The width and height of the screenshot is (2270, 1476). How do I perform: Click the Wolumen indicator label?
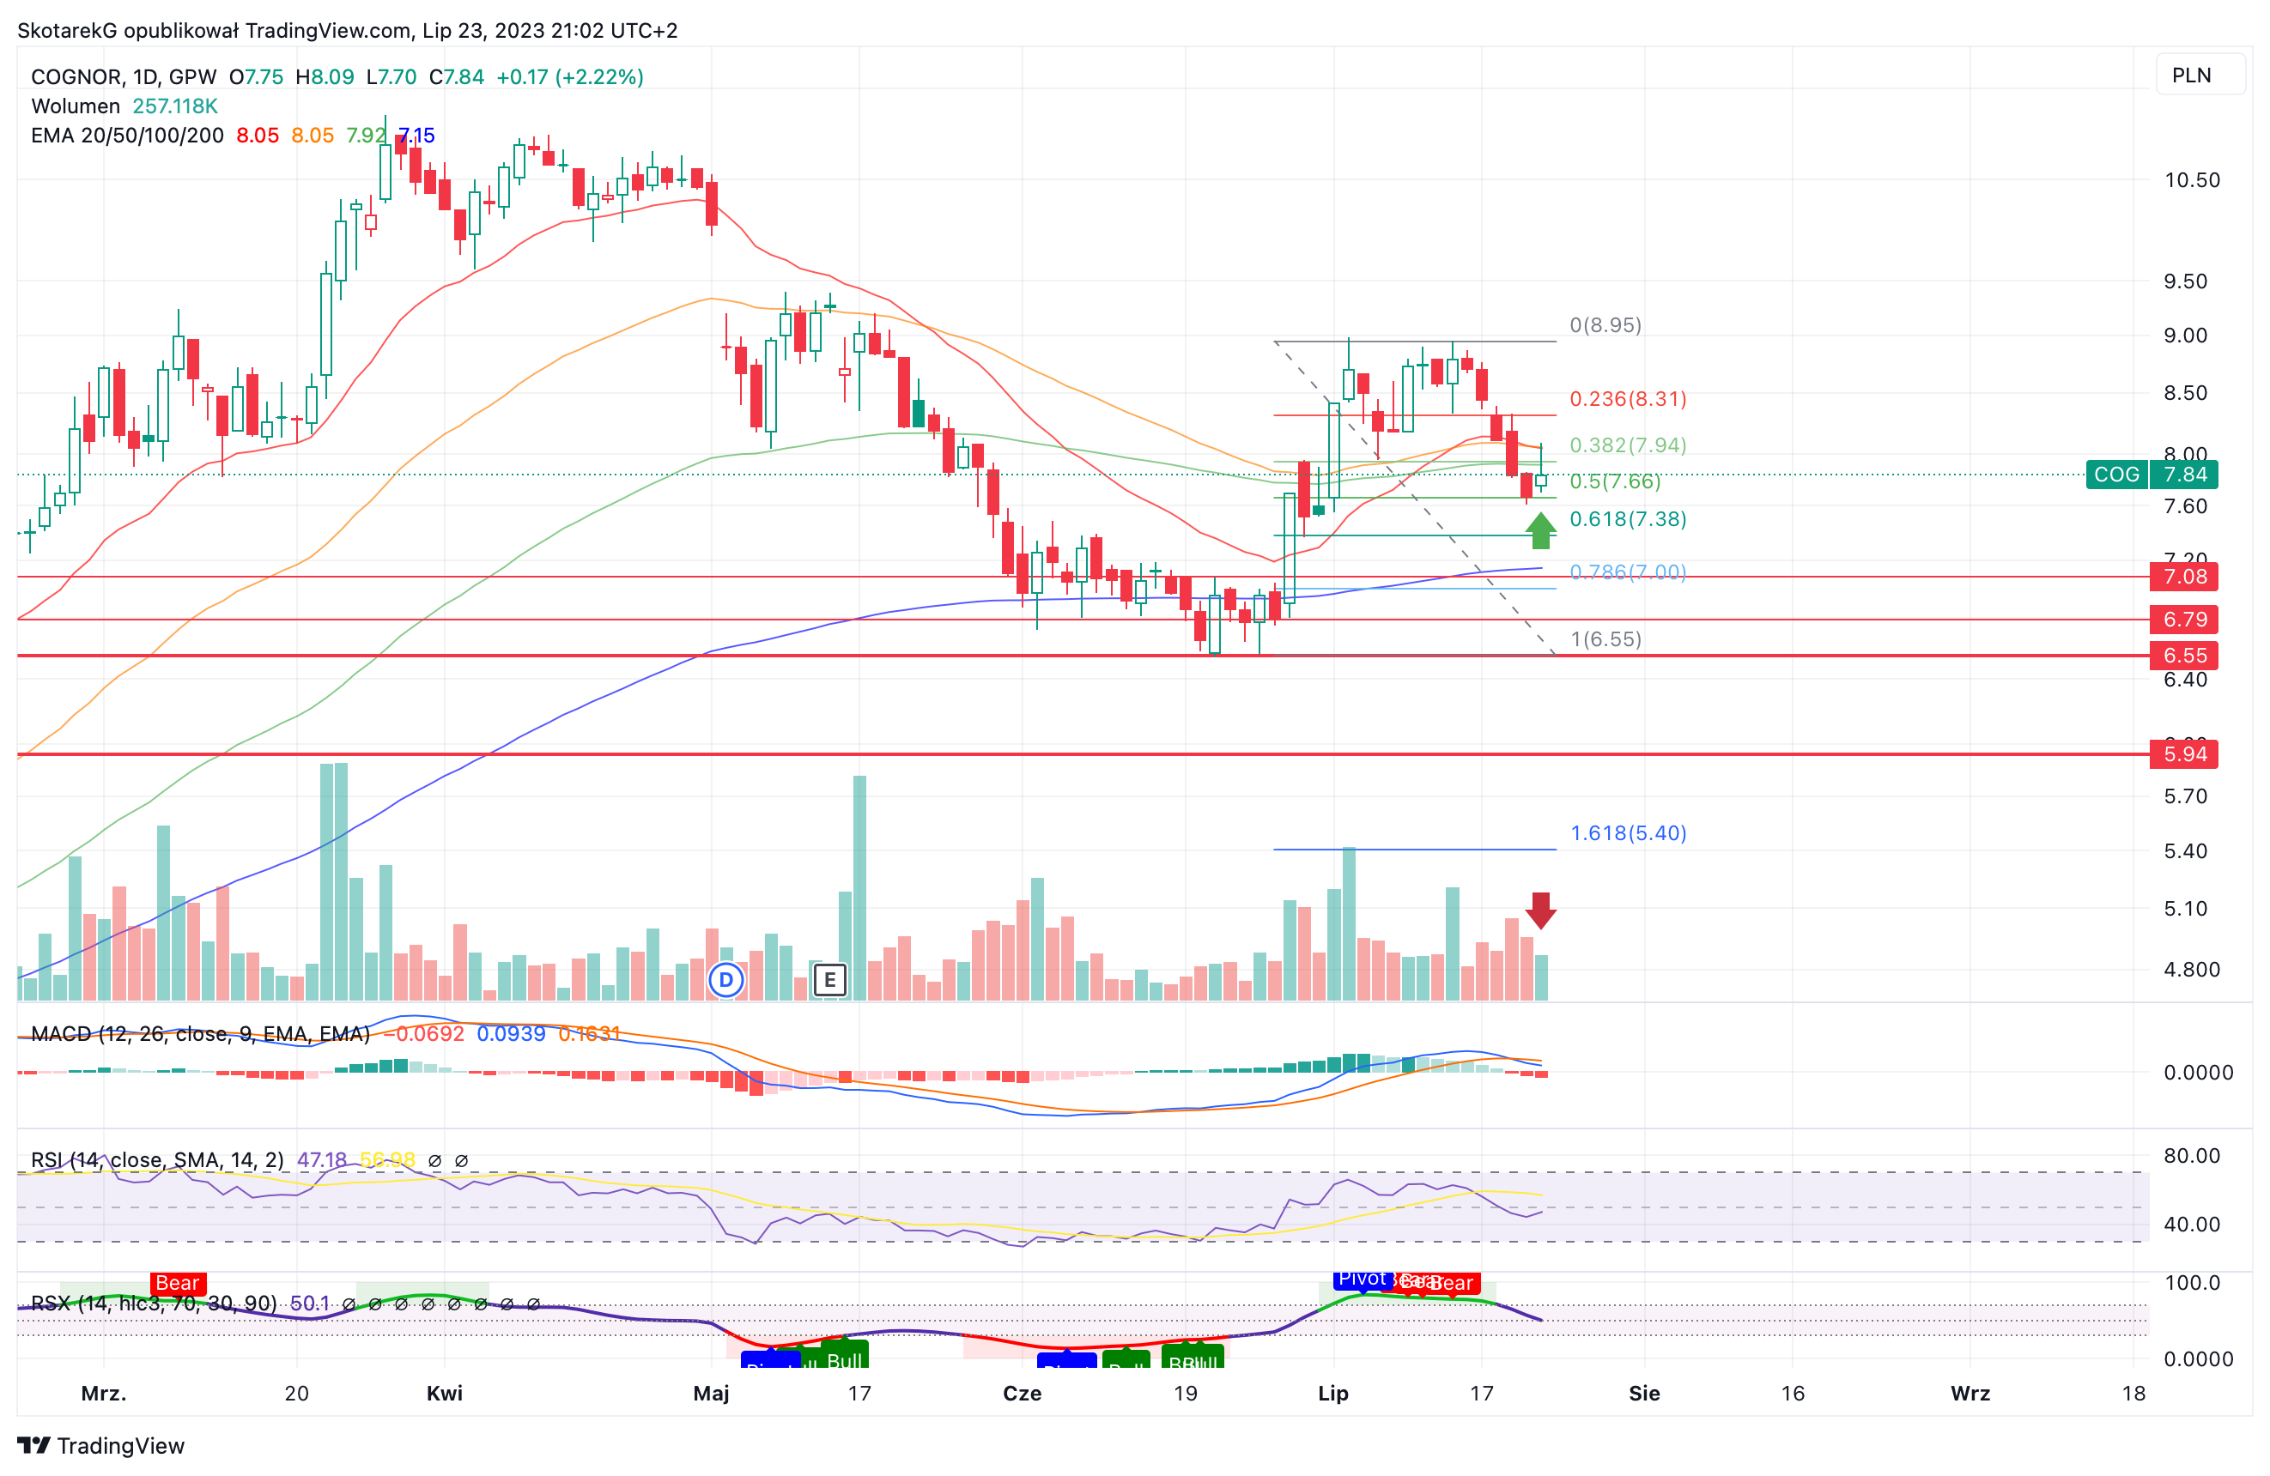coord(76,106)
